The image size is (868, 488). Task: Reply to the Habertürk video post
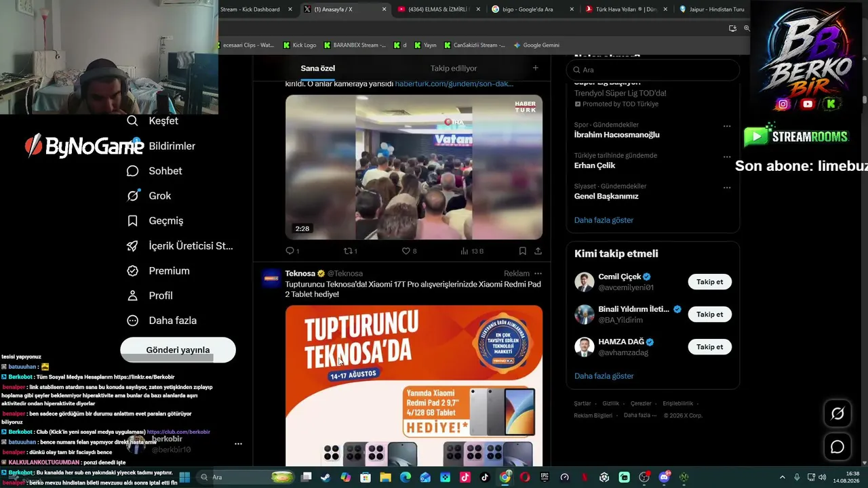(292, 251)
